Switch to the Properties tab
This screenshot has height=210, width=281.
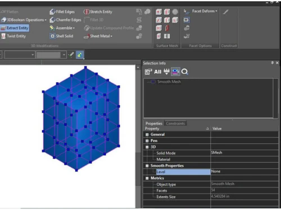coord(153,123)
